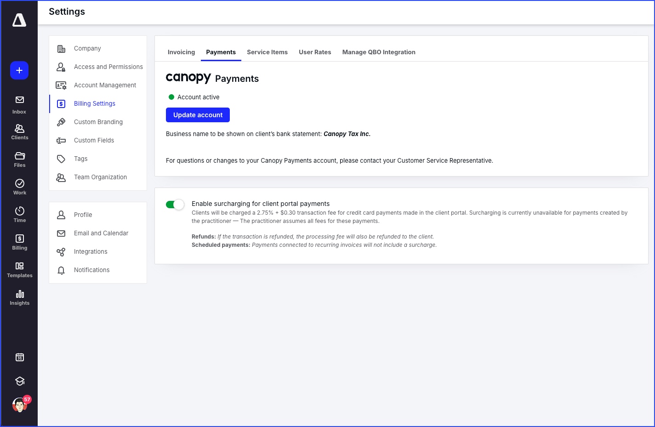The height and width of the screenshot is (427, 655).
Task: Click the Team Organization people icon
Action: point(61,177)
